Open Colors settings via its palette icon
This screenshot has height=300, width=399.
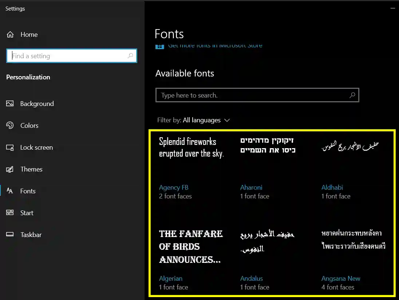tap(10, 125)
